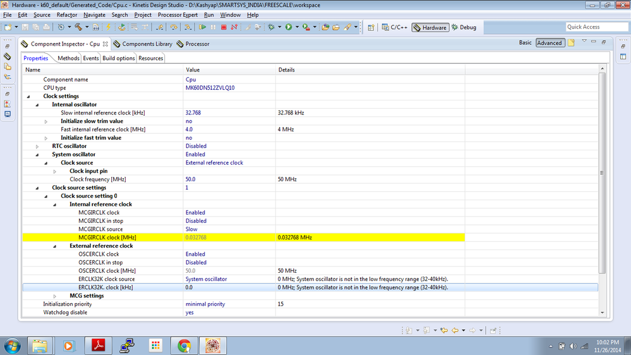Collapse the External reference clock node
The width and height of the screenshot is (631, 355).
coord(55,246)
